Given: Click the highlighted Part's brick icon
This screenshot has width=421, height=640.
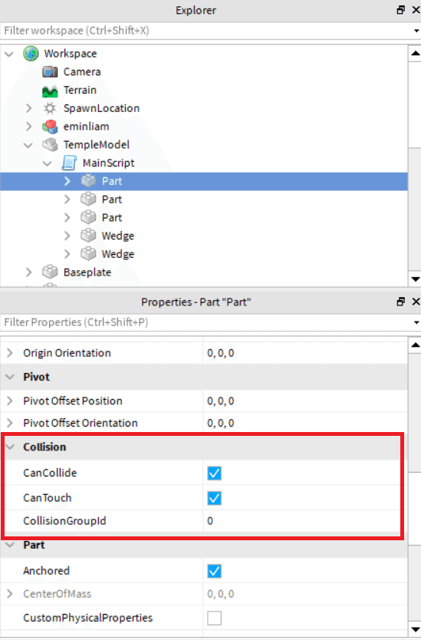Looking at the screenshot, I should point(88,181).
